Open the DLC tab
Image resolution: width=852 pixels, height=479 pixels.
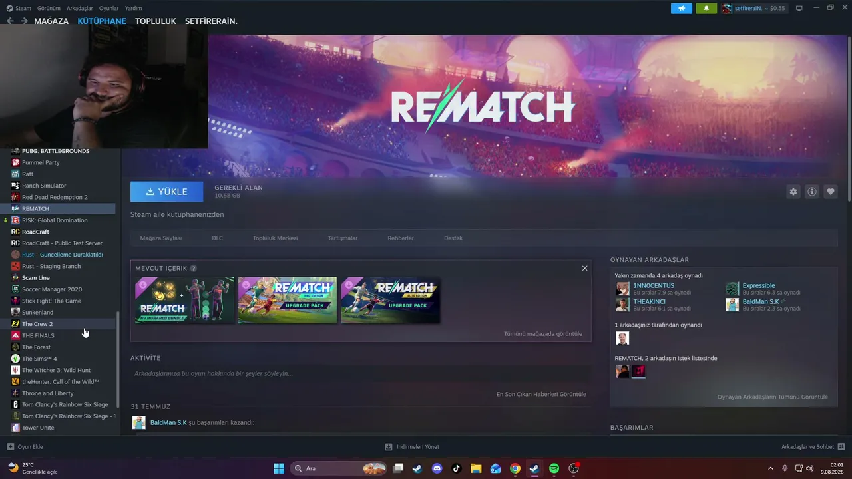[218, 238]
